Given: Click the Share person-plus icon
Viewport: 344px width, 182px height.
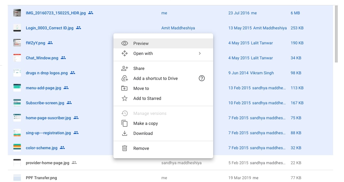Looking at the screenshot, I should coord(125,68).
